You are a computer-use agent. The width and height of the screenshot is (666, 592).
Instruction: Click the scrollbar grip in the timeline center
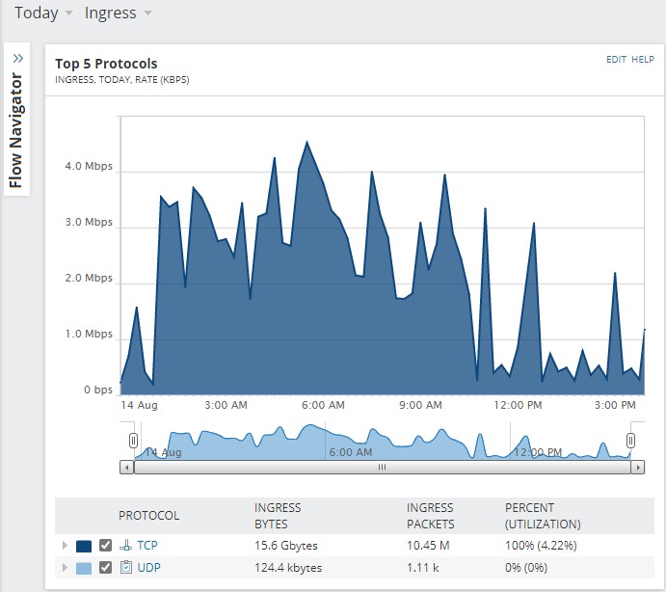(382, 467)
